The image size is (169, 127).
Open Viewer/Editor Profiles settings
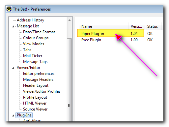point(42,91)
